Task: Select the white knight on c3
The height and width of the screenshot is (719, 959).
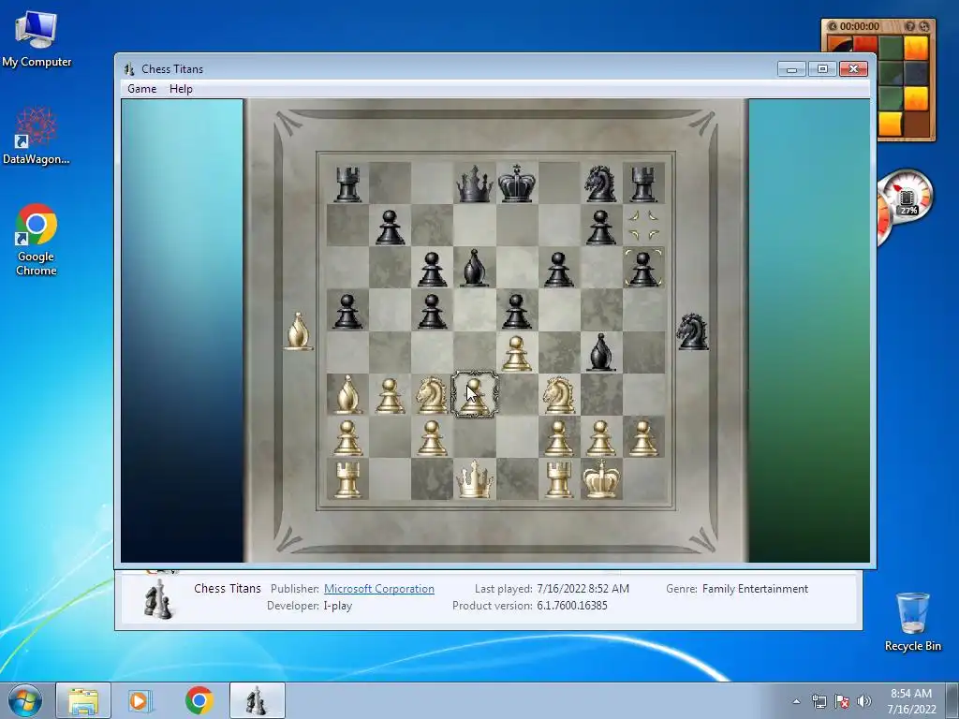Action: [432, 395]
